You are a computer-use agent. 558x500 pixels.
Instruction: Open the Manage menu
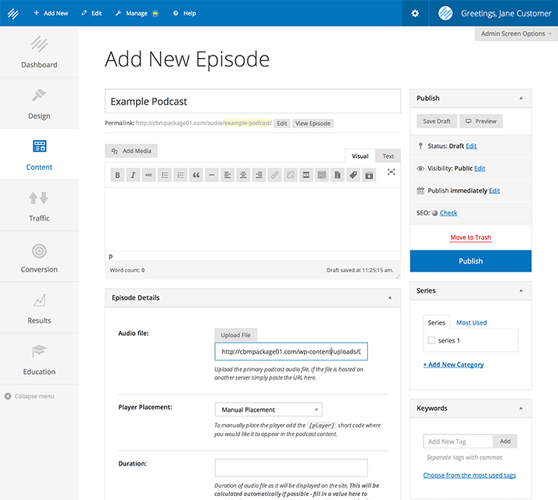[x=137, y=13]
